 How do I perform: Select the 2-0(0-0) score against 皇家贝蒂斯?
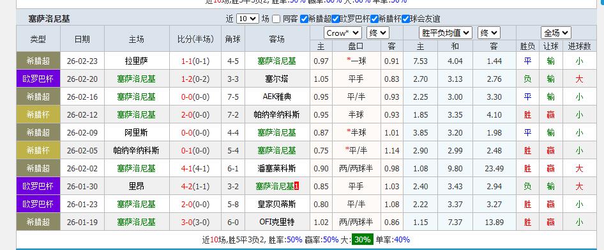pos(195,204)
